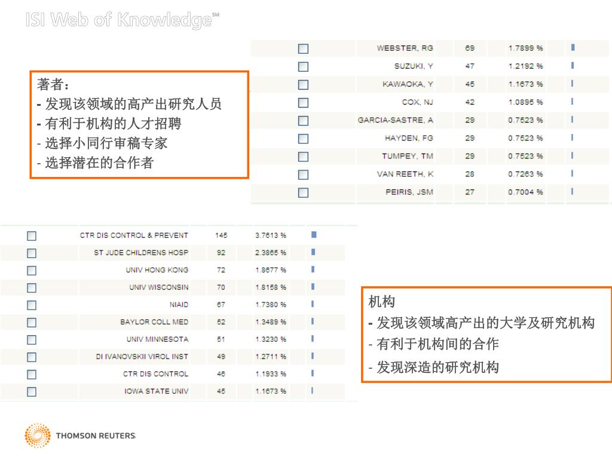
Task: Click author name SUZUKI, Y
Action: tap(414, 66)
